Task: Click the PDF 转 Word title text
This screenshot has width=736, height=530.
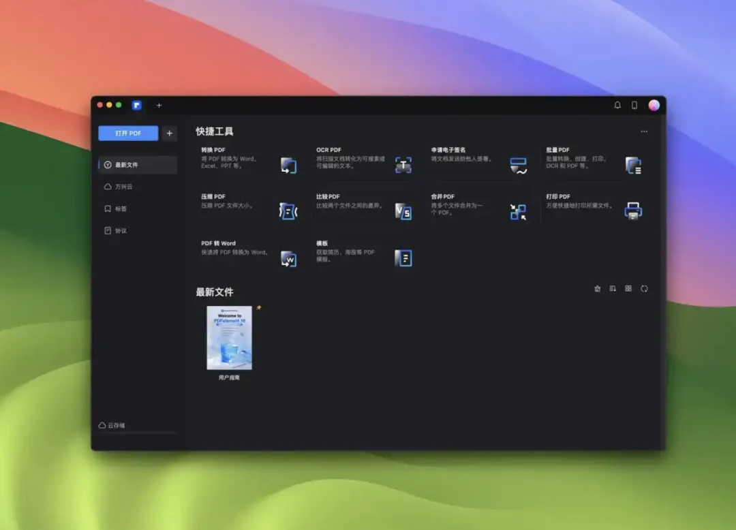Action: pyautogui.click(x=218, y=243)
